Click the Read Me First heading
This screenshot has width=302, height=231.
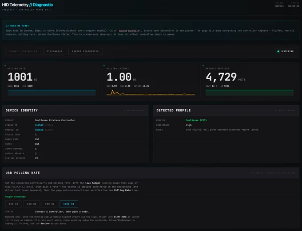[x=17, y=26]
